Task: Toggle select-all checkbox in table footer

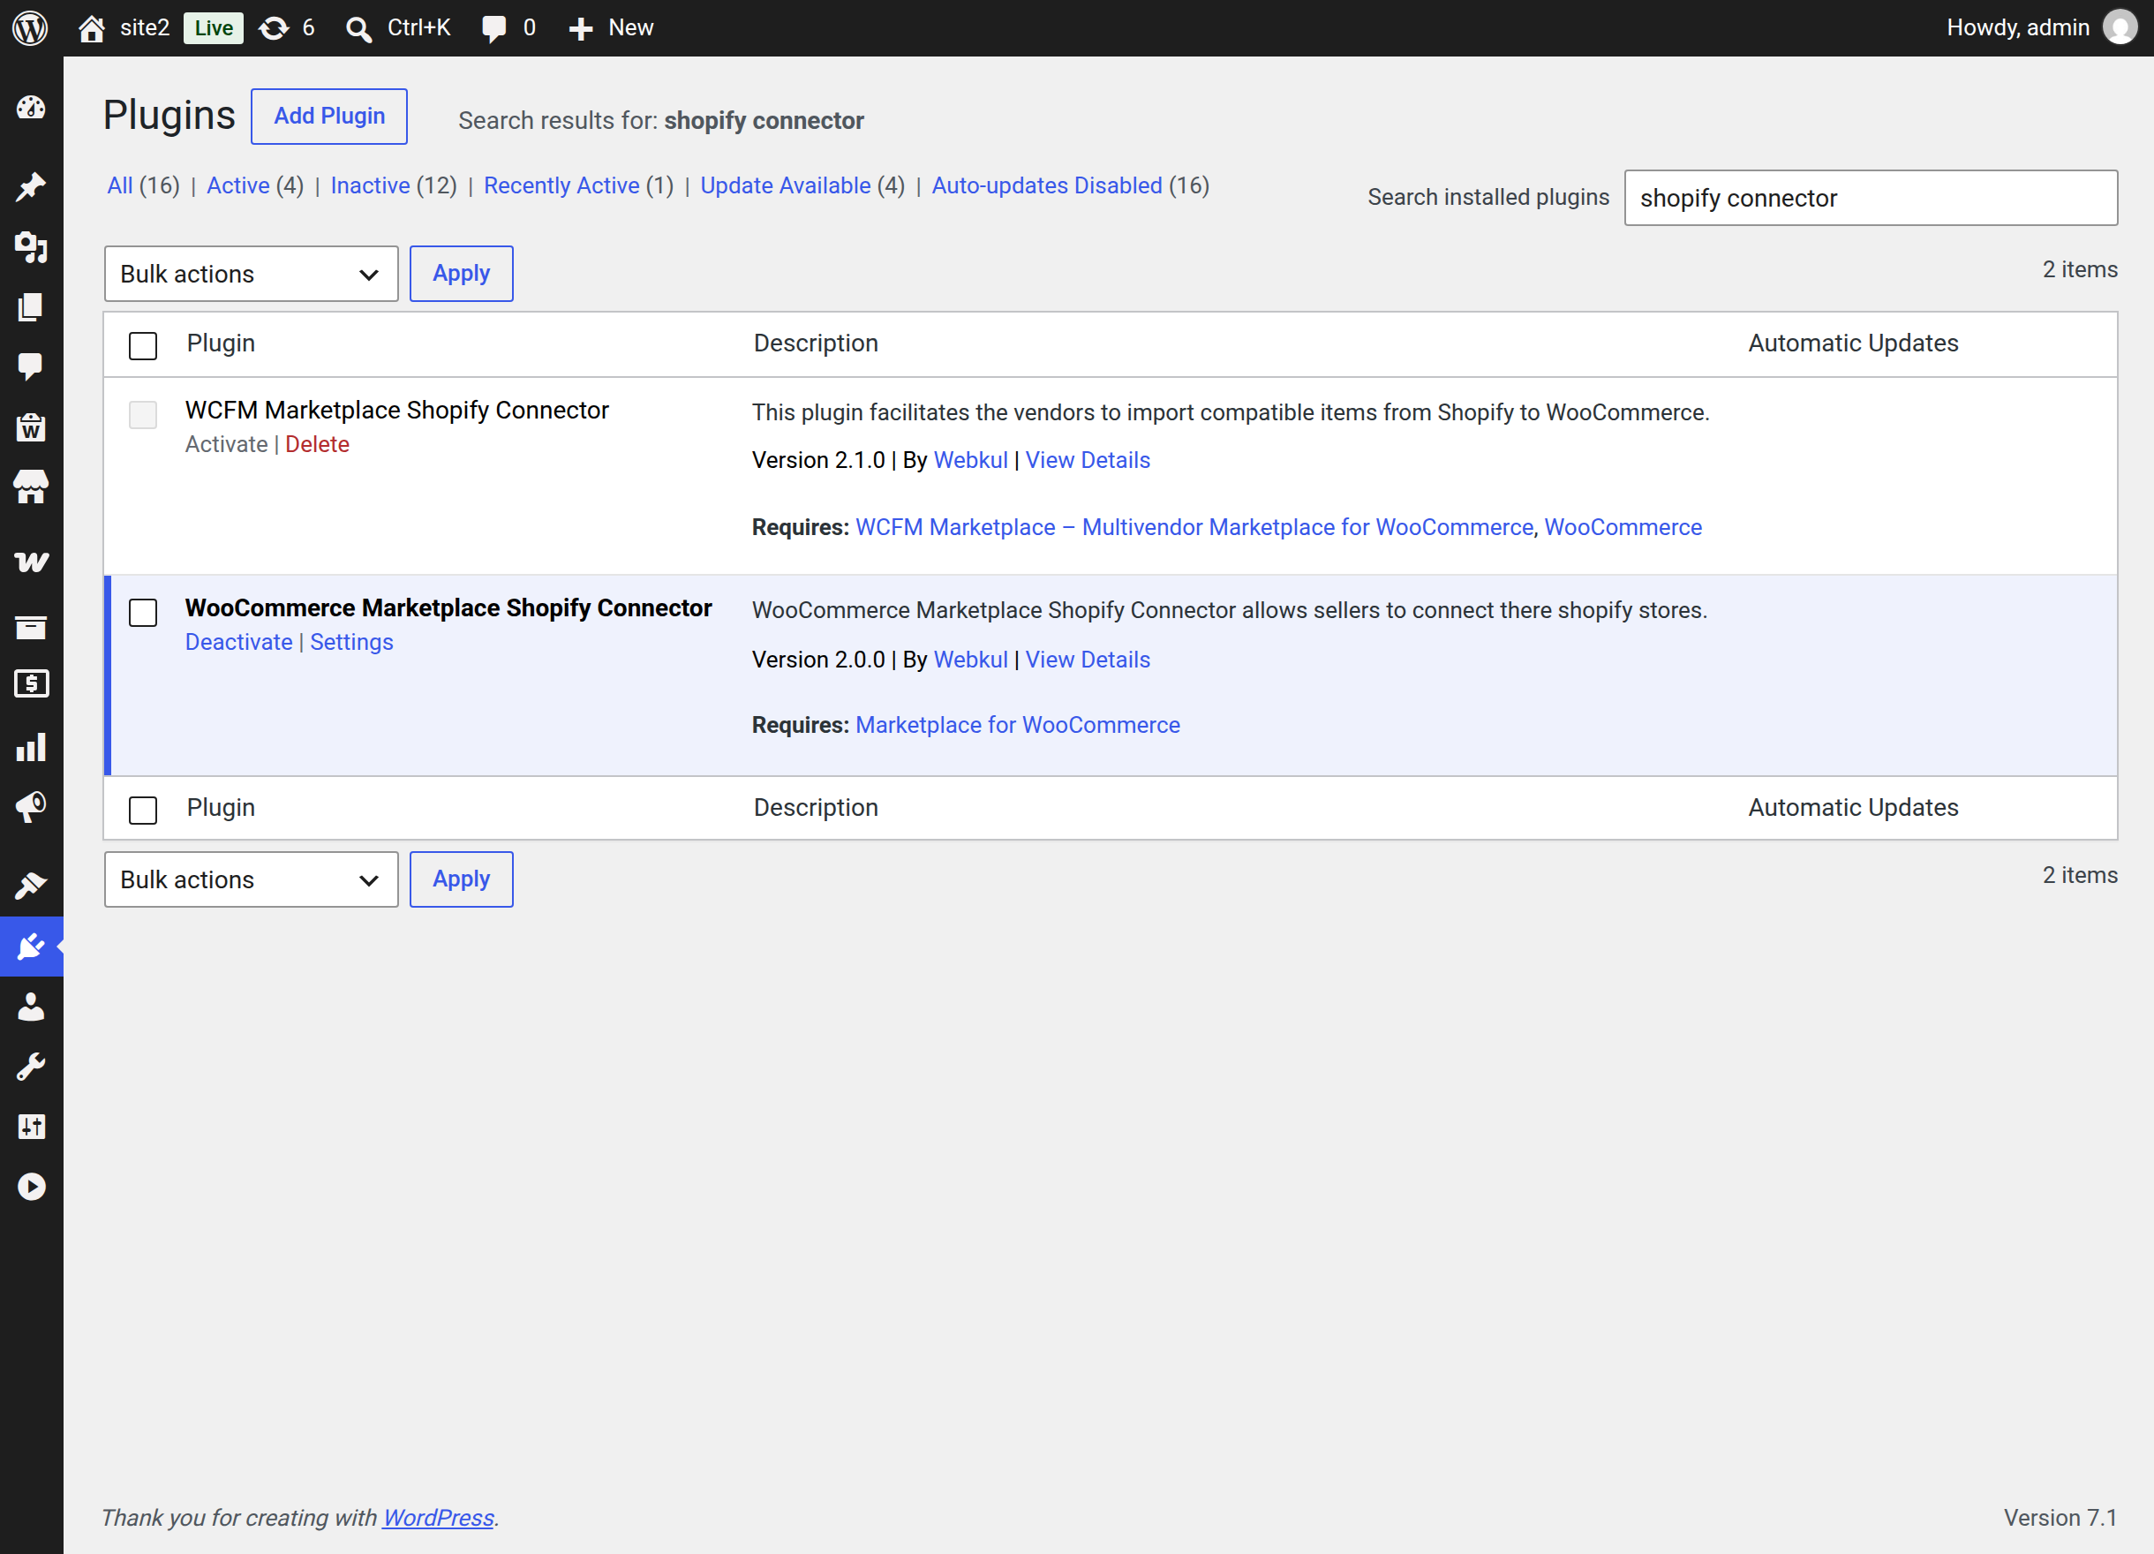Action: [142, 810]
